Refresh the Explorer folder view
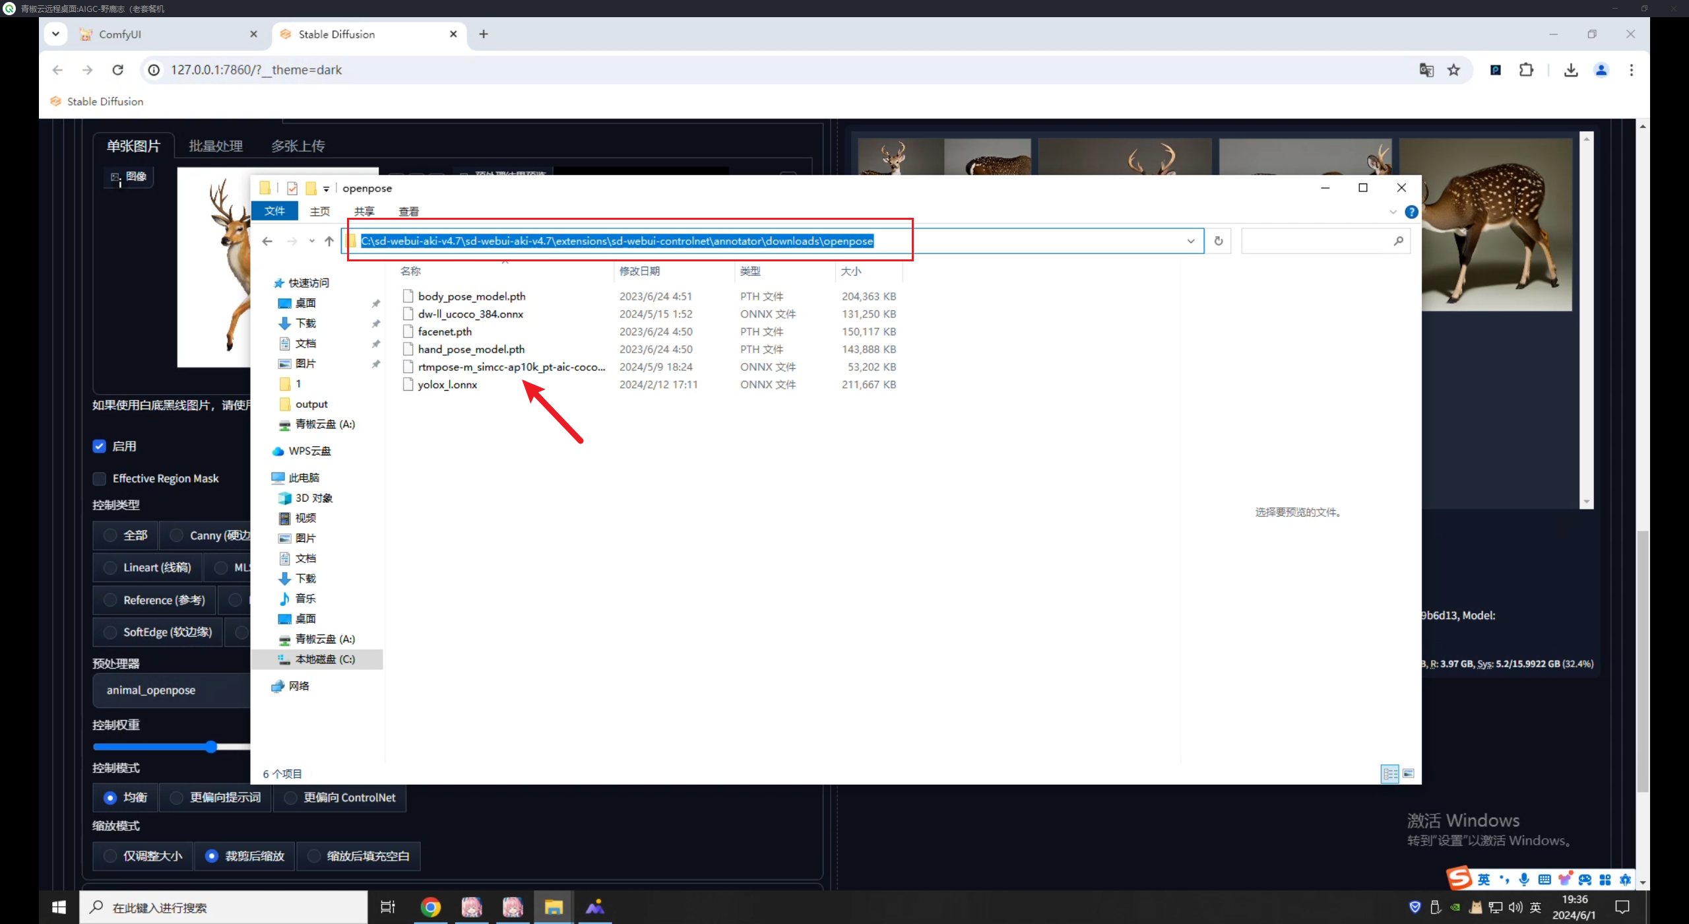Screen dimensions: 1689x924 coord(1219,241)
